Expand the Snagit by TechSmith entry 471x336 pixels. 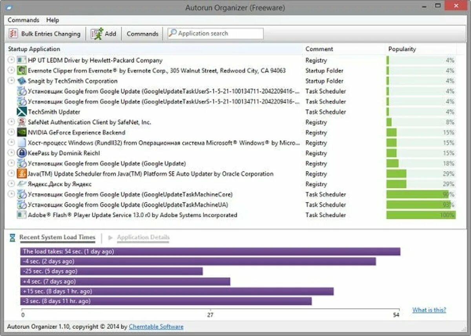pos(11,80)
